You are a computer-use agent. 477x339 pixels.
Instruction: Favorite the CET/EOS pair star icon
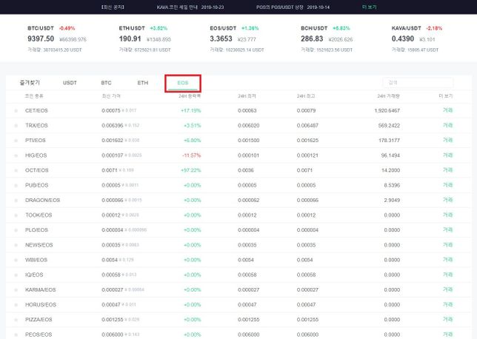tap(16, 110)
